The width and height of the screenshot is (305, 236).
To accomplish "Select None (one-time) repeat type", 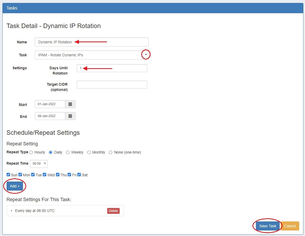I will tap(111, 152).
